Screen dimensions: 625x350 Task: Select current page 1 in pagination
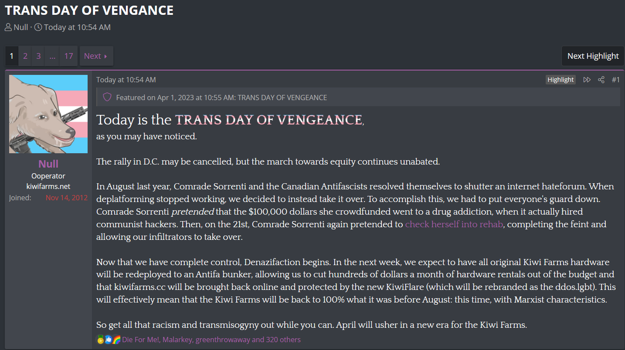pyautogui.click(x=12, y=56)
